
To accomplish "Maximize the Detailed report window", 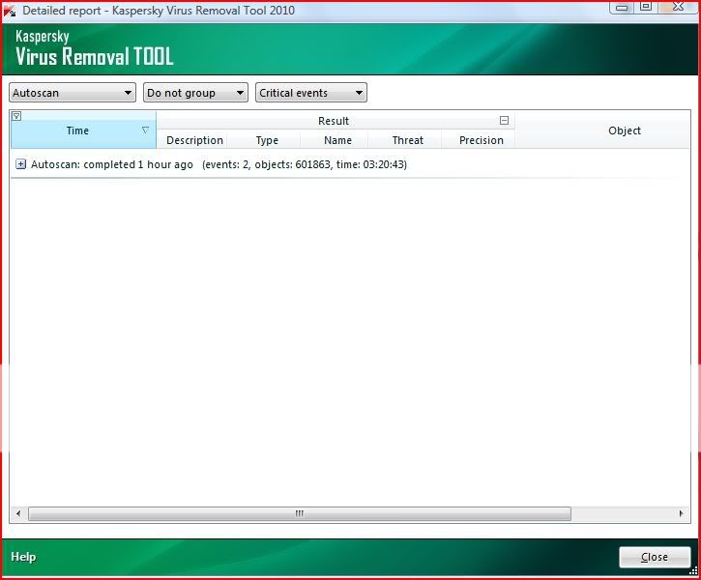I will pyautogui.click(x=646, y=6).
